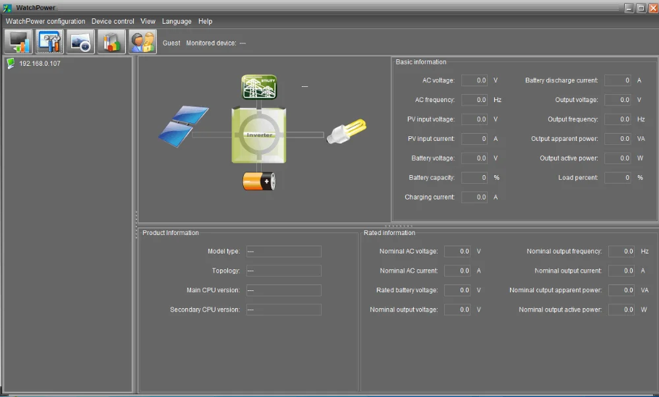Open the View menu

148,21
